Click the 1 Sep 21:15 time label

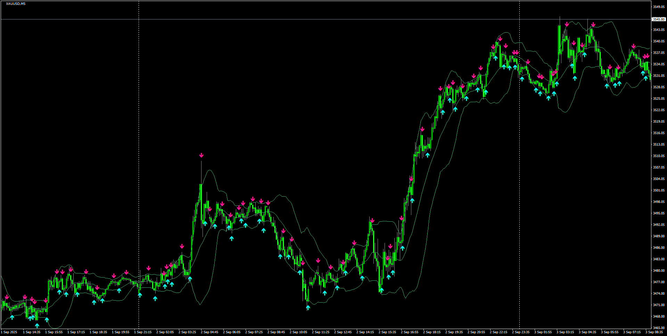tap(143, 332)
